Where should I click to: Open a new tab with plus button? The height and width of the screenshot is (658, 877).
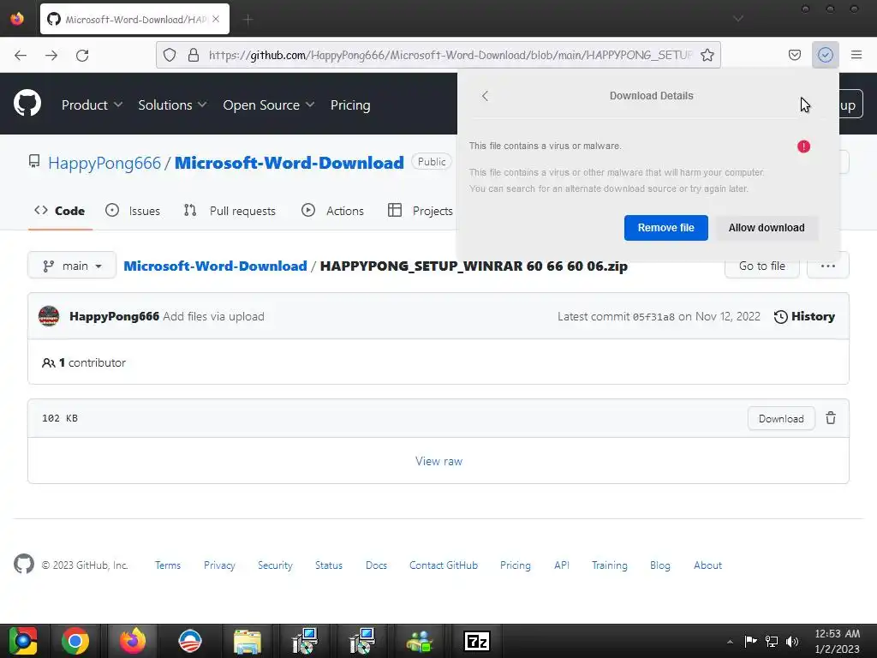[x=248, y=20]
